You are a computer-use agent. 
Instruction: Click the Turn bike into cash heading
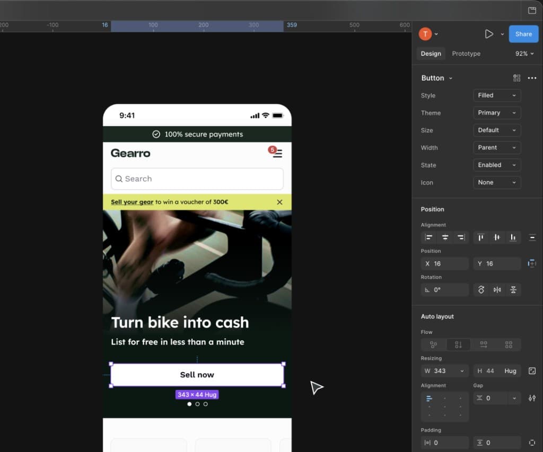coord(180,323)
